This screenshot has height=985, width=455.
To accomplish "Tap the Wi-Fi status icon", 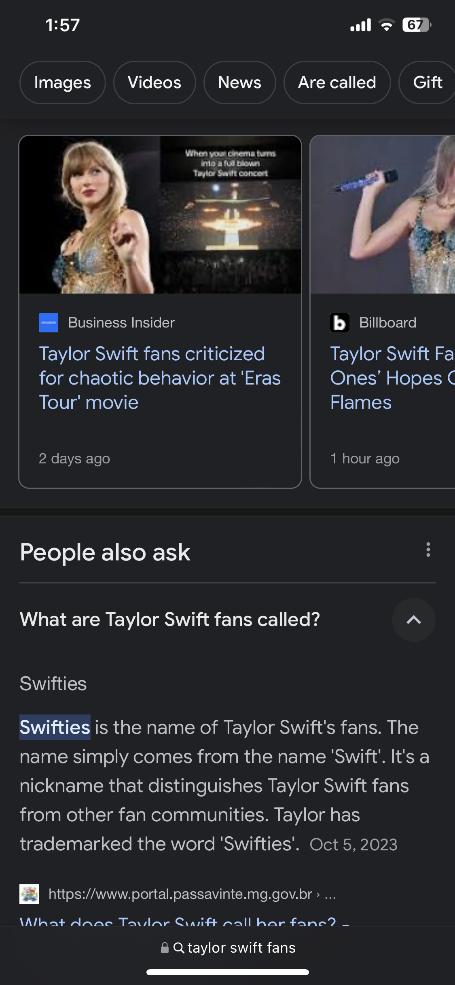I will point(387,25).
